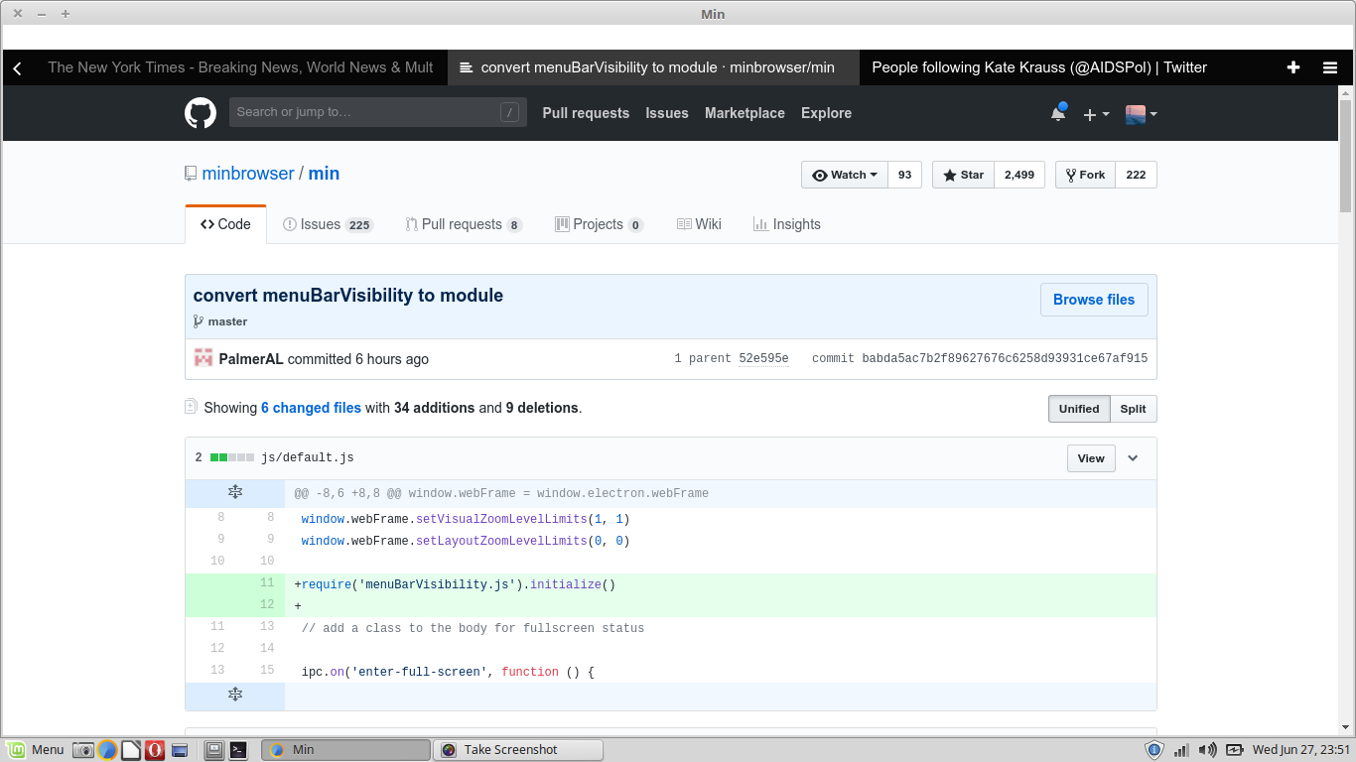
Task: Switch to the Twitter browser tab
Action: (1038, 66)
